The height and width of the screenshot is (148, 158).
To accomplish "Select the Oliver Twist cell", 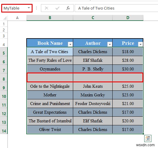I will coord(50,129).
